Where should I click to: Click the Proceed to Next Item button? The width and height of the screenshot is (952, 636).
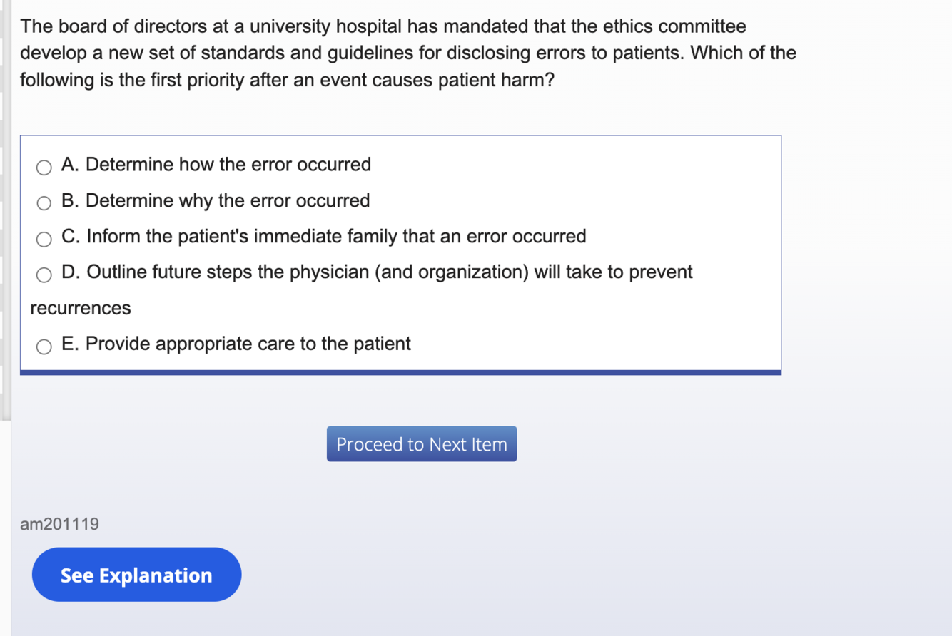click(x=421, y=444)
